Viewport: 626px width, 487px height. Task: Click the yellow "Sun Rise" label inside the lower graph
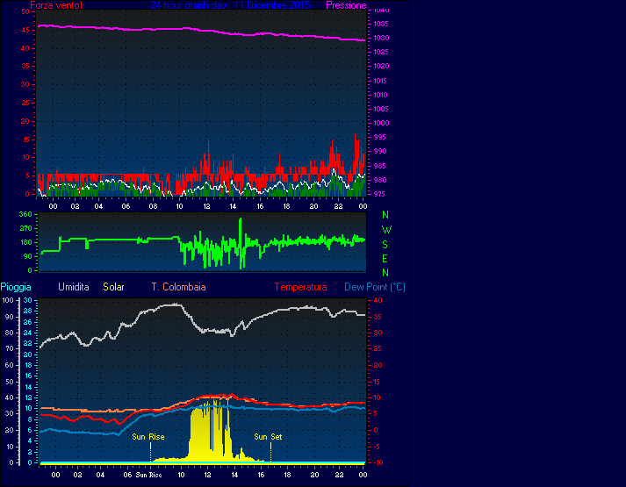click(148, 437)
